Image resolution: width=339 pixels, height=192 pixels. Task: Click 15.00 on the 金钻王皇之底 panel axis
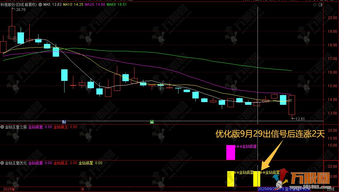332,138
